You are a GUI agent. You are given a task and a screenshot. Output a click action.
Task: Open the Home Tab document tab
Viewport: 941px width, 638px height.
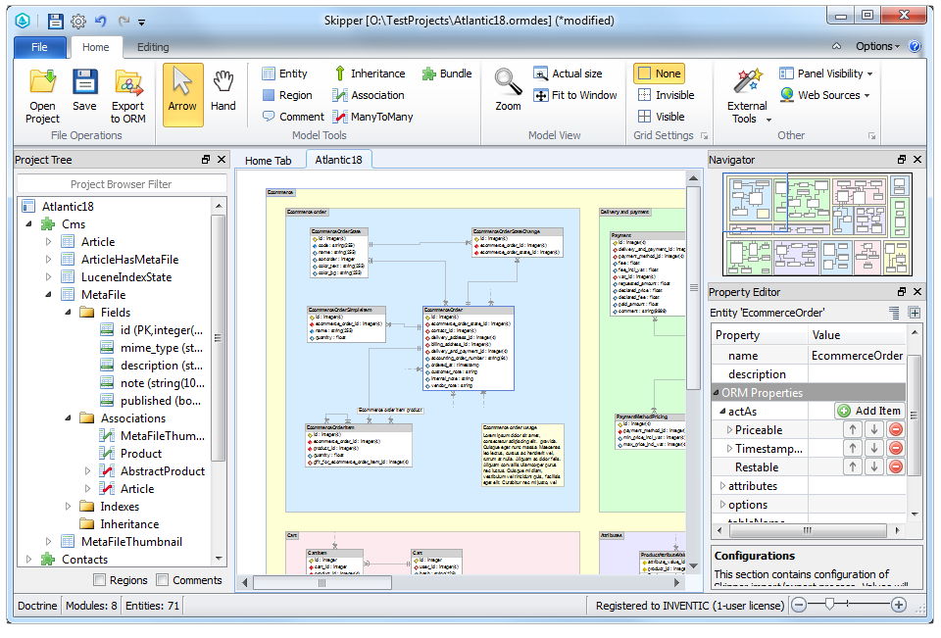[269, 161]
